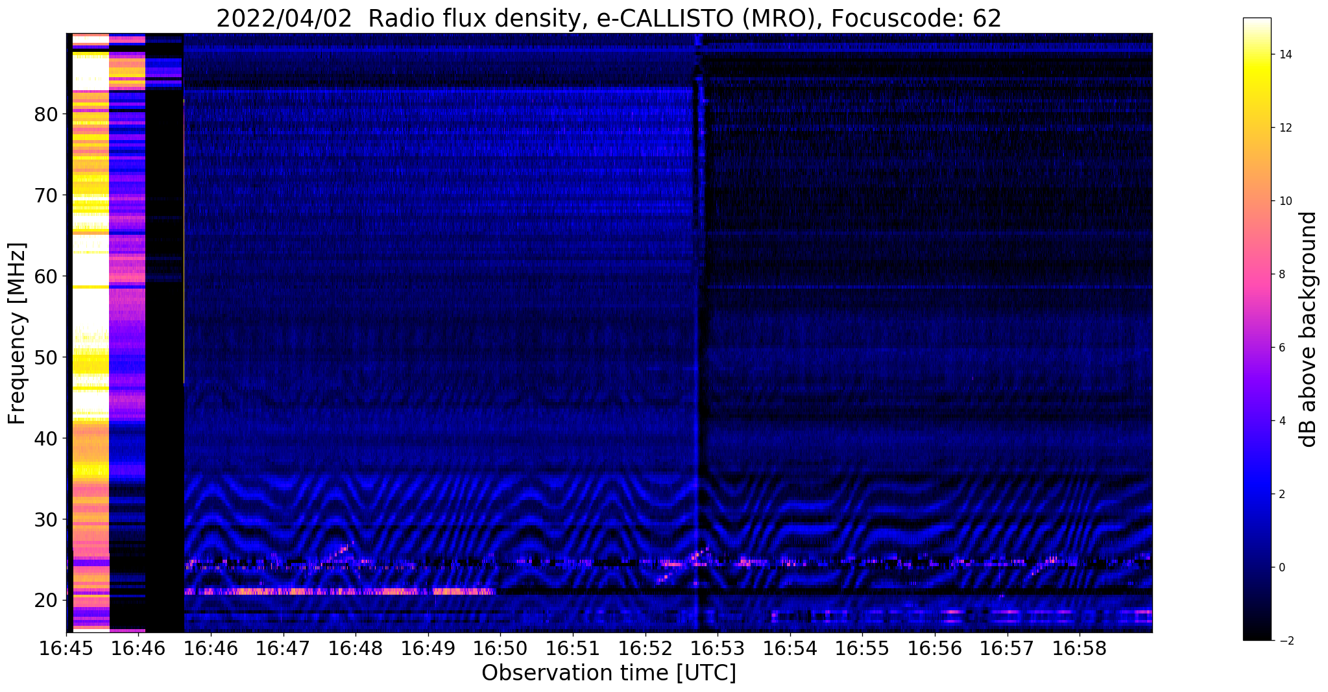Click the 16:47 time tick label
Image resolution: width=1328 pixels, height=692 pixels.
pyautogui.click(x=283, y=649)
